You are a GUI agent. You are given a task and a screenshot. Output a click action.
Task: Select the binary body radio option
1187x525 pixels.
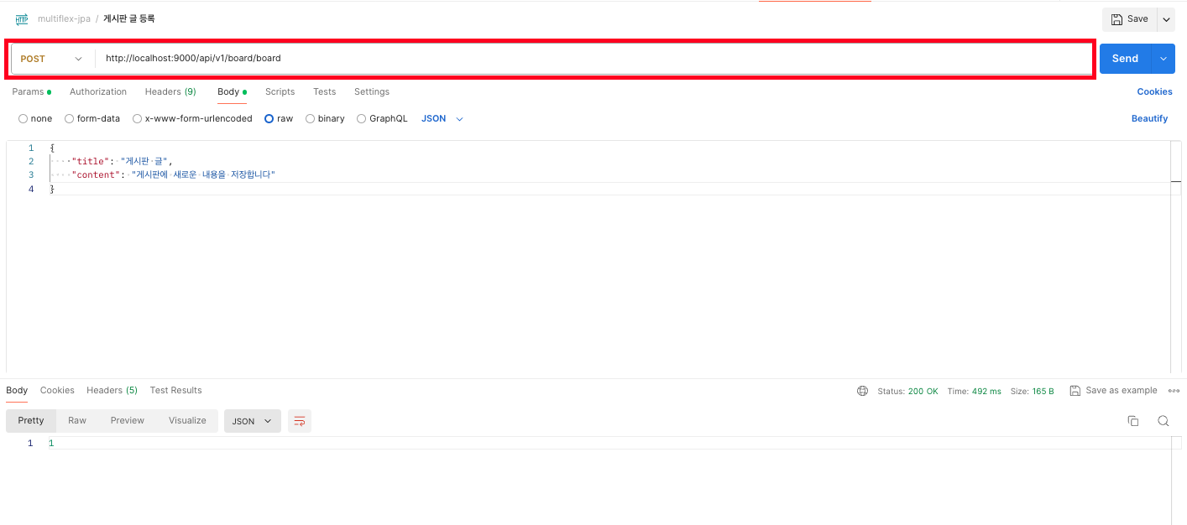pos(310,119)
